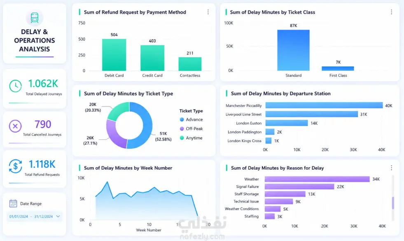Click the Liverpool Lime Street station label

tap(243, 115)
